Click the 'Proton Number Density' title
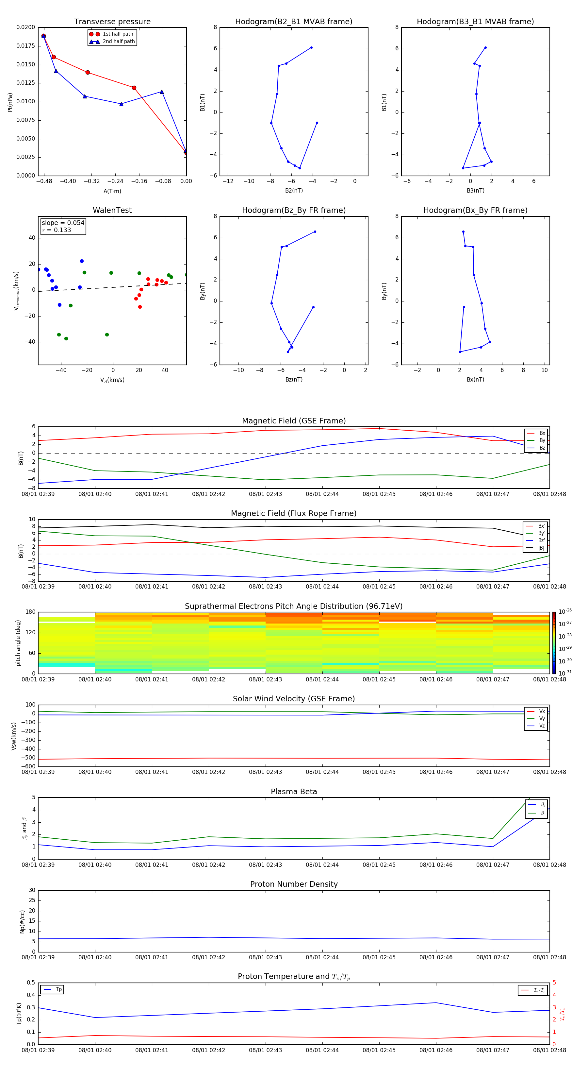588x1079 pixels. point(294,884)
